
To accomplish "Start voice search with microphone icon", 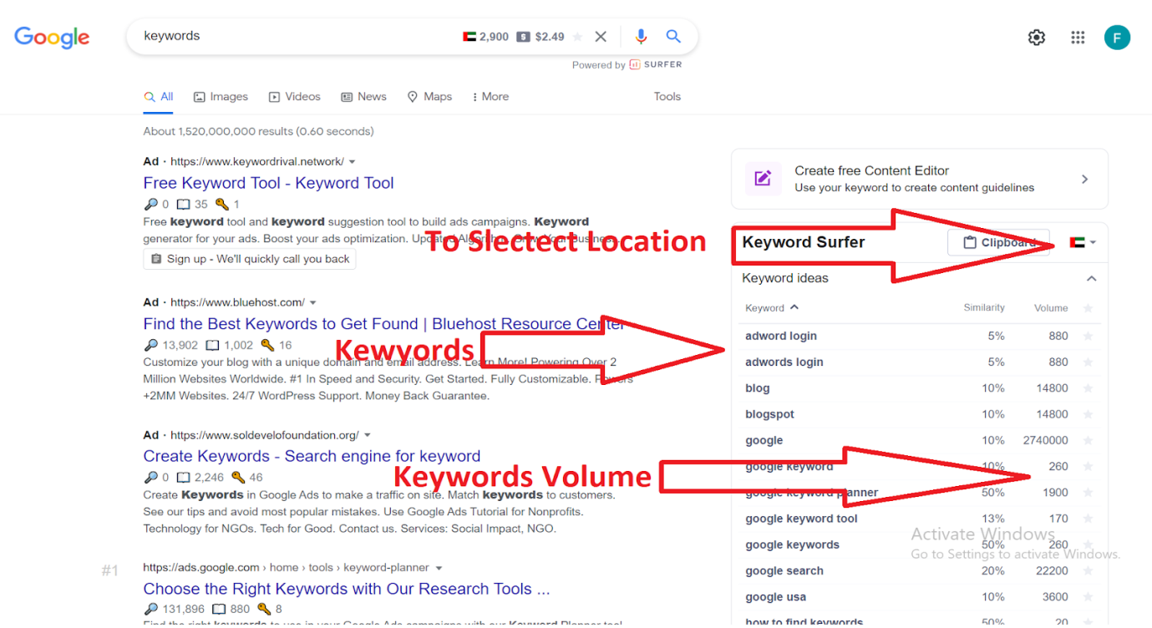I will click(x=641, y=37).
